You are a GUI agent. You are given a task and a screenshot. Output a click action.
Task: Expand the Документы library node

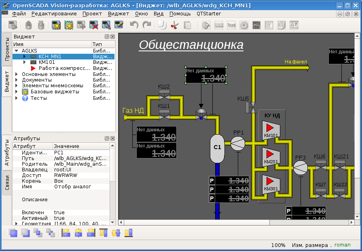pyautogui.click(x=17, y=80)
